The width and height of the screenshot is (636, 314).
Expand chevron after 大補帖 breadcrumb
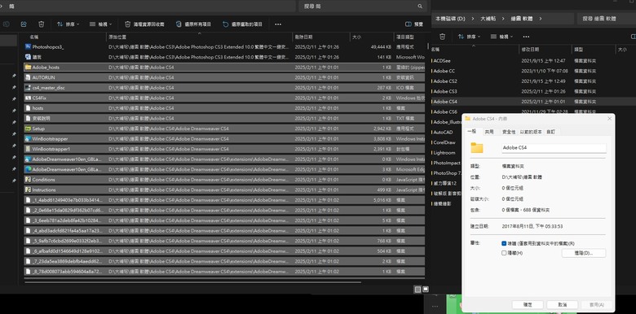(x=503, y=19)
